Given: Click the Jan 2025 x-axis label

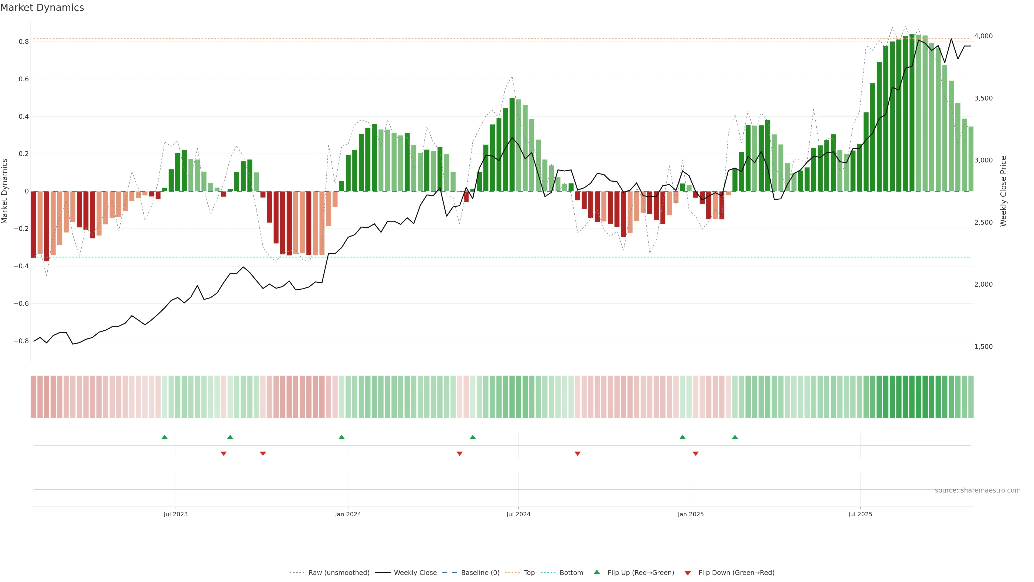Looking at the screenshot, I should click(x=690, y=514).
